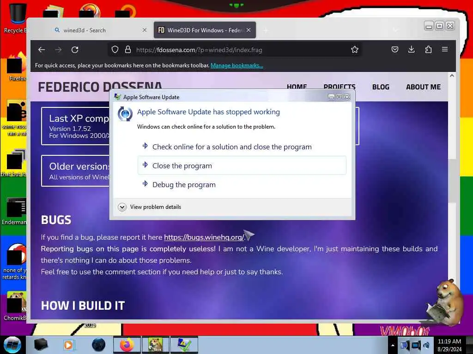Open the clock showing 11:19 AM
Viewport: 473px width, 354px height.
[x=449, y=345]
